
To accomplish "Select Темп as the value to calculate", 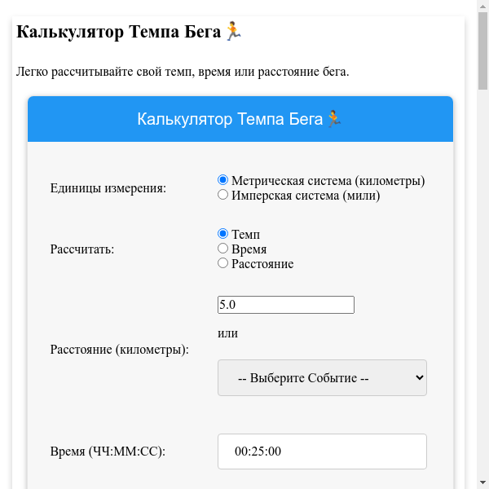I will point(222,234).
